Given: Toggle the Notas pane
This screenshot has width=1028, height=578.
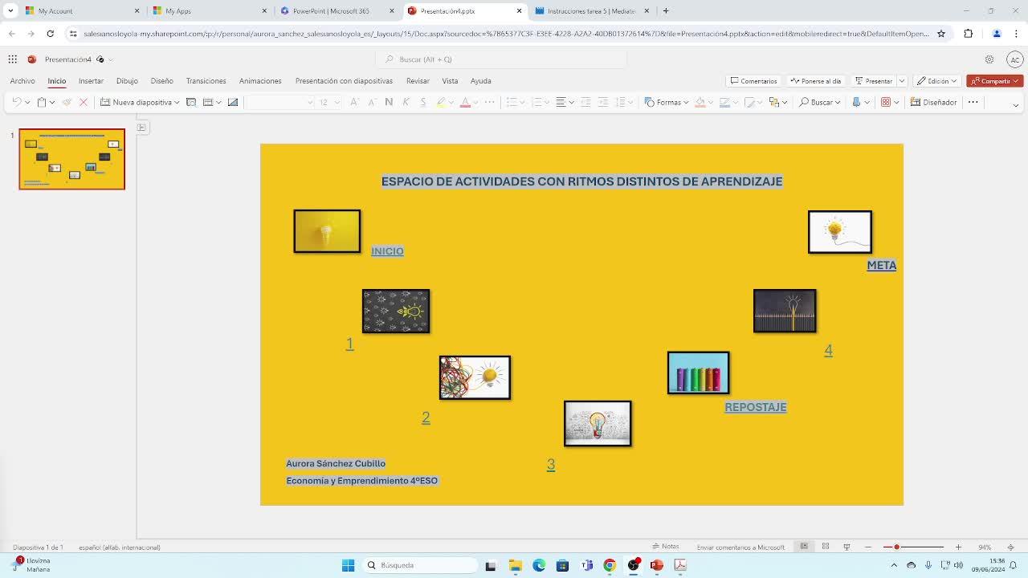Looking at the screenshot, I should click(x=666, y=547).
